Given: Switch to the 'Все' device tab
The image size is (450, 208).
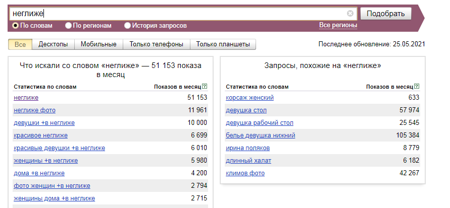Looking at the screenshot, I should 20,44.
